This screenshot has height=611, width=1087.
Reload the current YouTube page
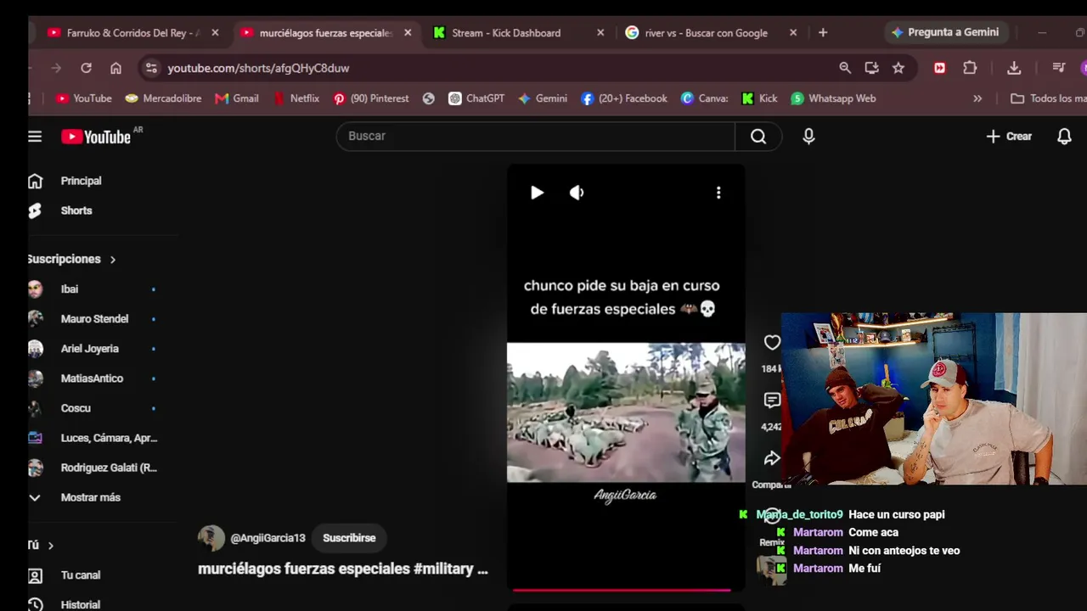point(86,68)
